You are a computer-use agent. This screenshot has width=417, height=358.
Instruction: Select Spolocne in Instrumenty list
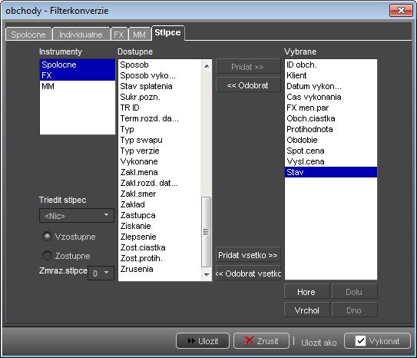click(x=78, y=65)
